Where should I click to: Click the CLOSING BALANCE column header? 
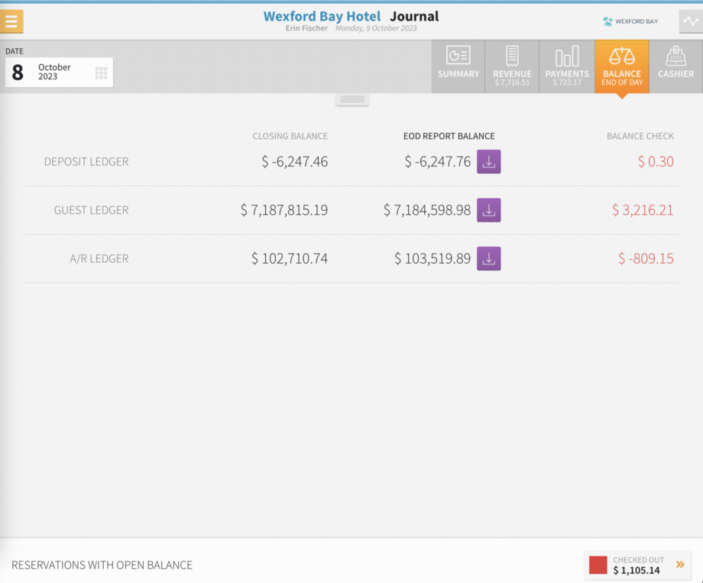(290, 136)
